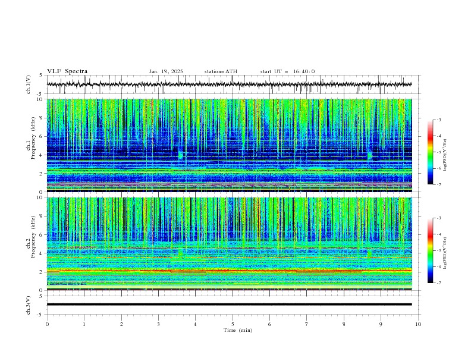Click the "-5" label on lower color bar
This screenshot has height=364, width=471.
pyautogui.click(x=439, y=250)
